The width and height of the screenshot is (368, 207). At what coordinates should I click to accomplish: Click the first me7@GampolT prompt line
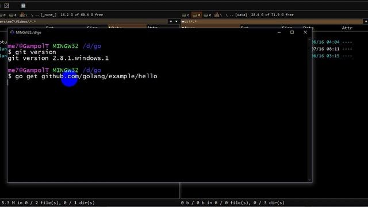(x=55, y=46)
